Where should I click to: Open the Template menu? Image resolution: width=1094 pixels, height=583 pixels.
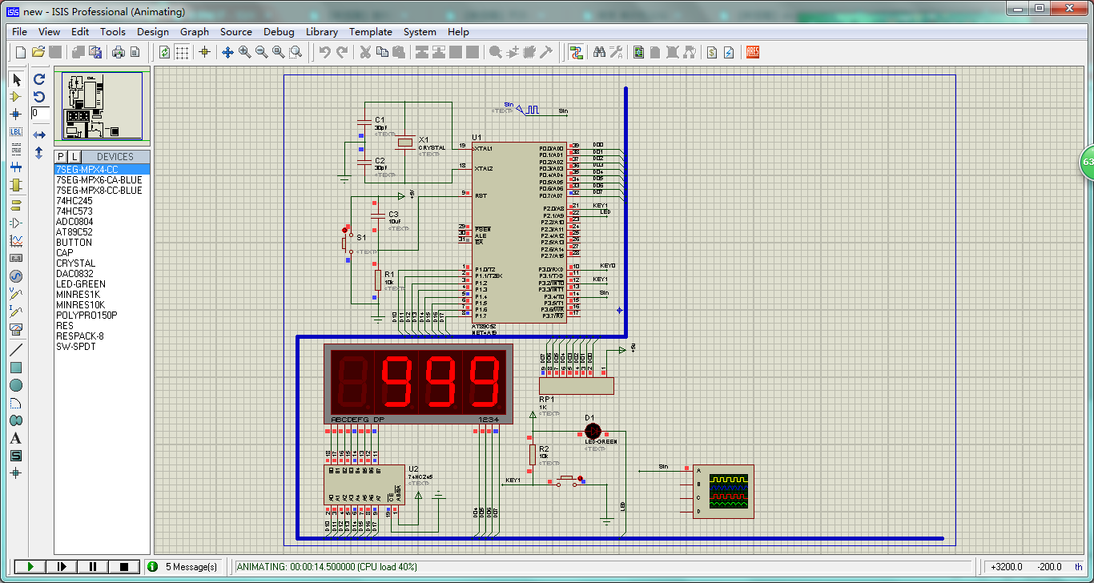[370, 32]
